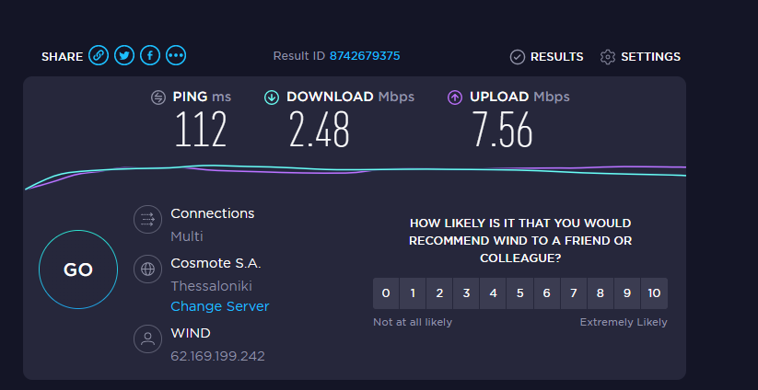Open more share options icon
The height and width of the screenshot is (390, 758).
point(176,55)
